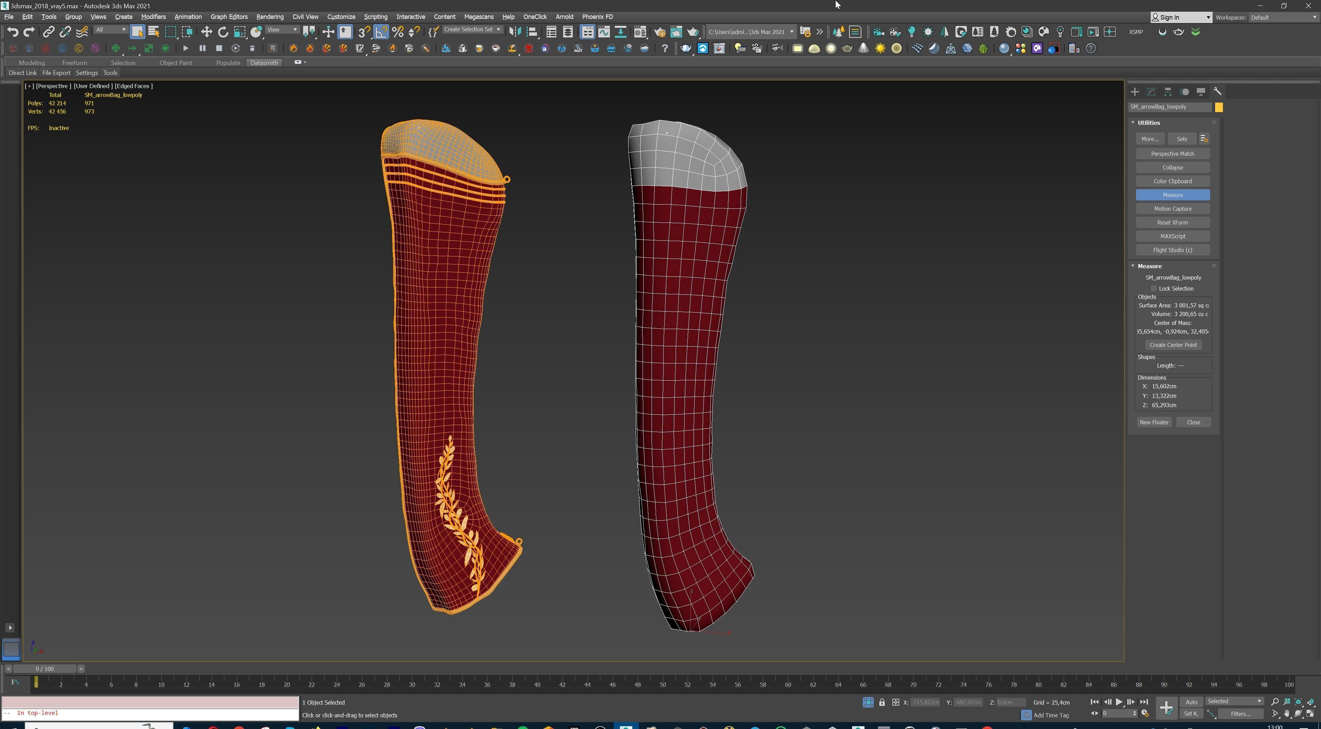Open the All selection filter dropdown
This screenshot has width=1321, height=729.
tap(110, 30)
